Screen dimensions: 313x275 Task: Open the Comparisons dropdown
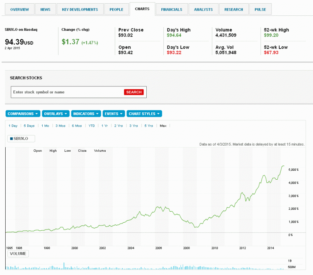[23, 114]
